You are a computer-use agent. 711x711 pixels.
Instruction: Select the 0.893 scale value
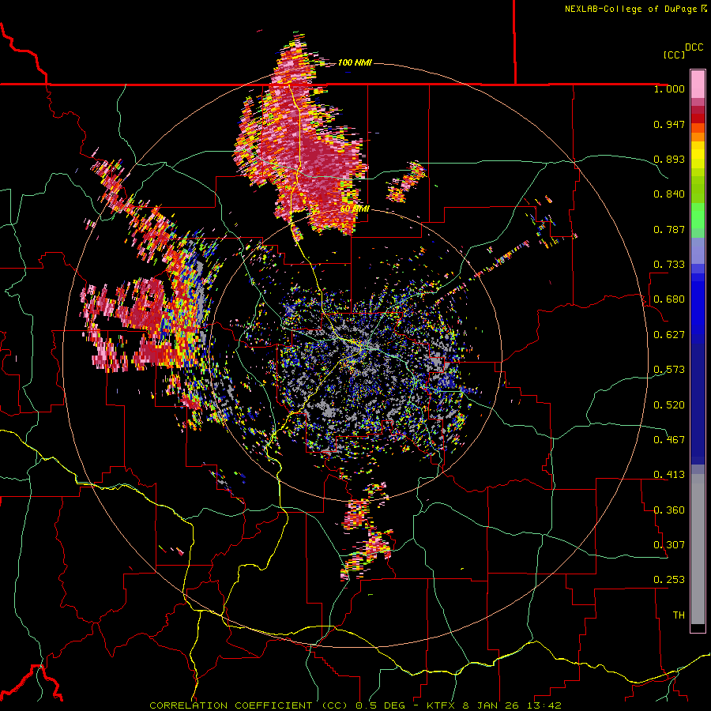click(x=669, y=159)
